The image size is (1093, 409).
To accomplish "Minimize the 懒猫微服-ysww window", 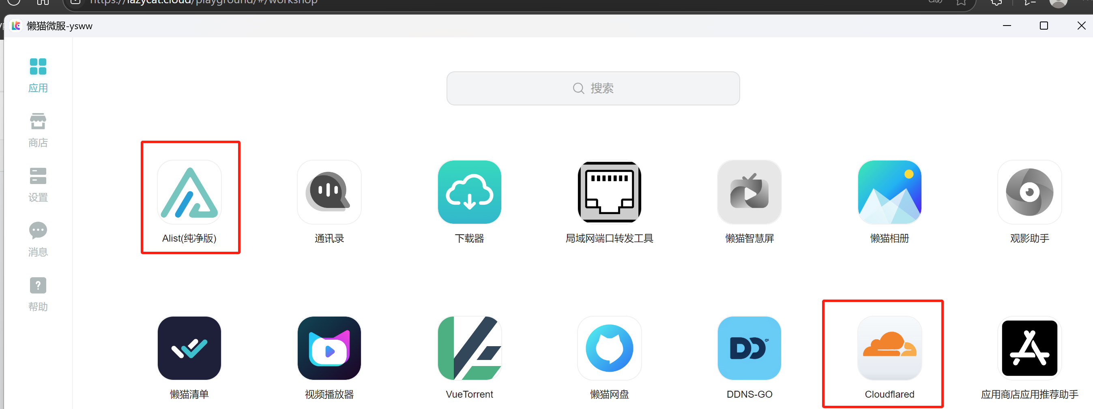I will click(x=1007, y=26).
